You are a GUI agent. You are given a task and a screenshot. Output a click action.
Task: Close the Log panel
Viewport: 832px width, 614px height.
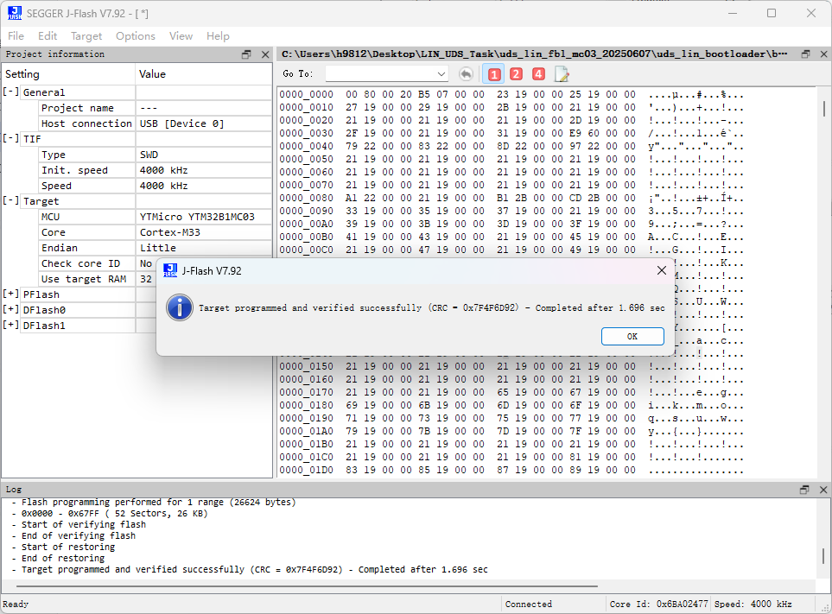coord(823,490)
